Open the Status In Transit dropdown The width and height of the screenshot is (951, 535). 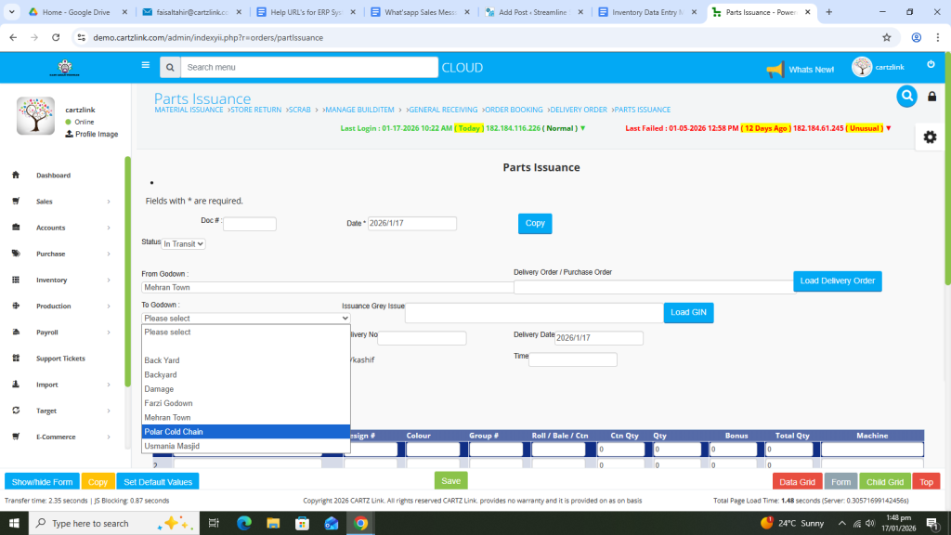184,243
